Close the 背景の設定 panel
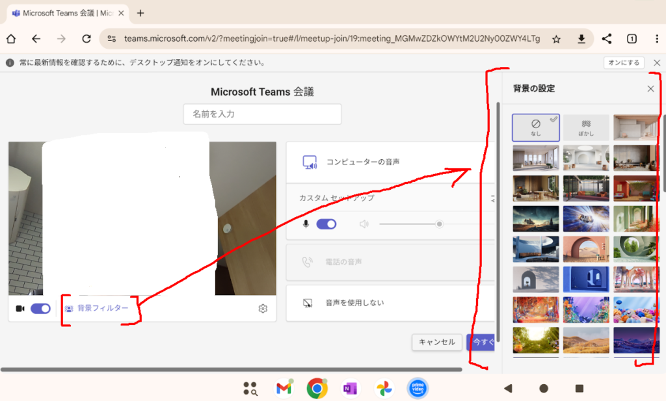Viewport: 666px width, 401px height. pyautogui.click(x=650, y=88)
